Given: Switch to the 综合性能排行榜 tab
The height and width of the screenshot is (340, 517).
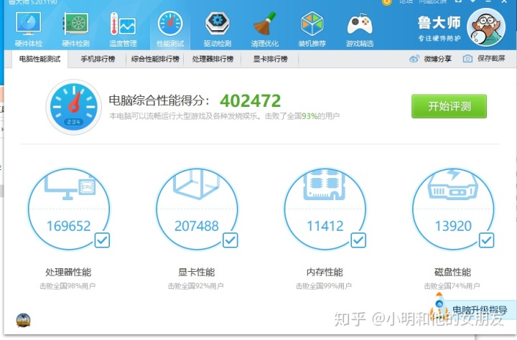Looking at the screenshot, I should pos(155,59).
